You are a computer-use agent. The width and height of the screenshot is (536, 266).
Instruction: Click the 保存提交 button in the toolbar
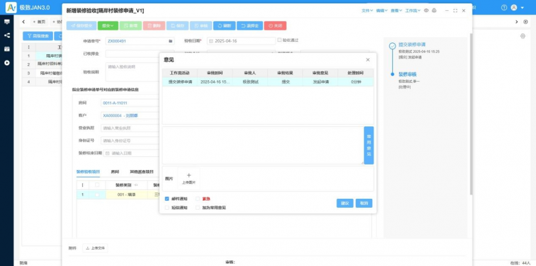click(82, 25)
